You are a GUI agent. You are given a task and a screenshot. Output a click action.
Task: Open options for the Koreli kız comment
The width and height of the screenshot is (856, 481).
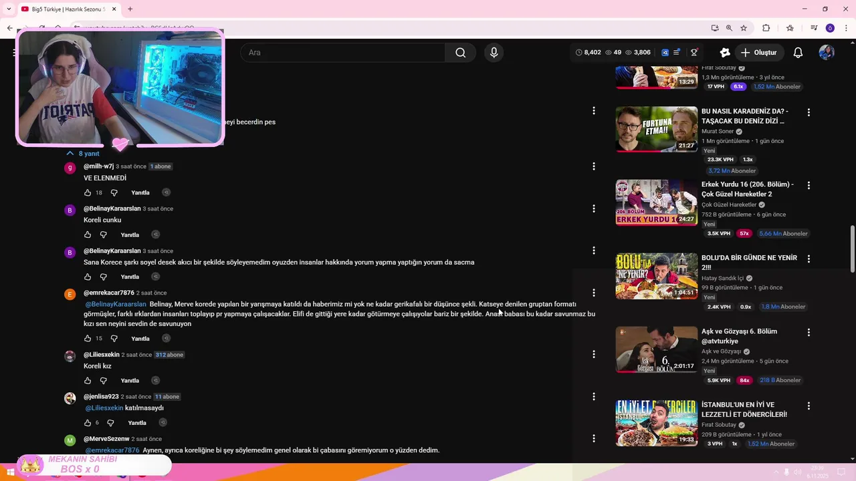593,354
